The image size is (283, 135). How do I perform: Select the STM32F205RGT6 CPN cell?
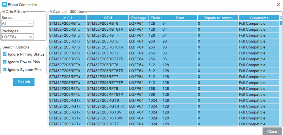[108, 100]
